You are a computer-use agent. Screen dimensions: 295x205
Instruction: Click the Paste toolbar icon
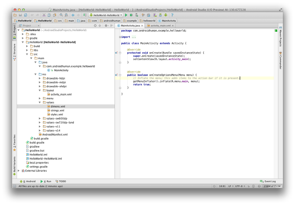[54, 15]
